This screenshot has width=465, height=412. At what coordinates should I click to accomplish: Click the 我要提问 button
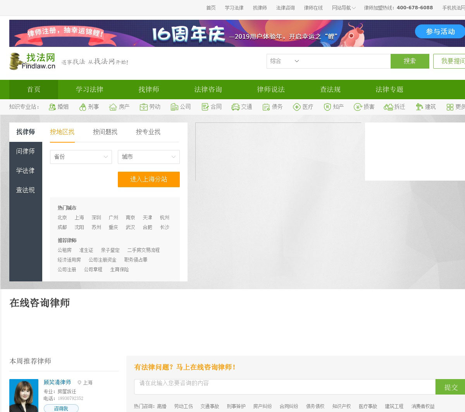tap(449, 61)
